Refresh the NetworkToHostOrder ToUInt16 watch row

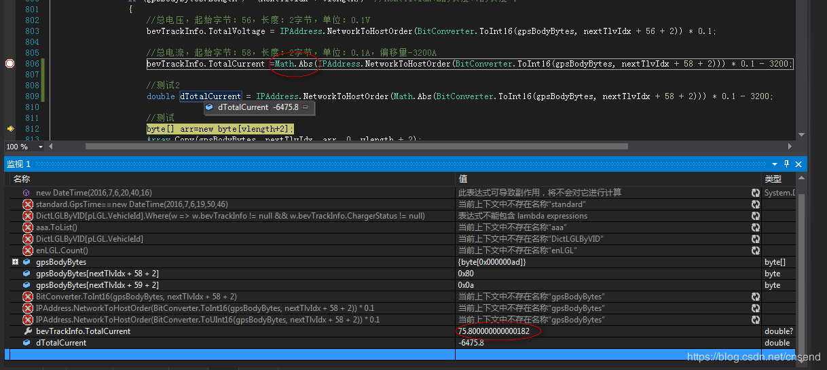coord(755,320)
